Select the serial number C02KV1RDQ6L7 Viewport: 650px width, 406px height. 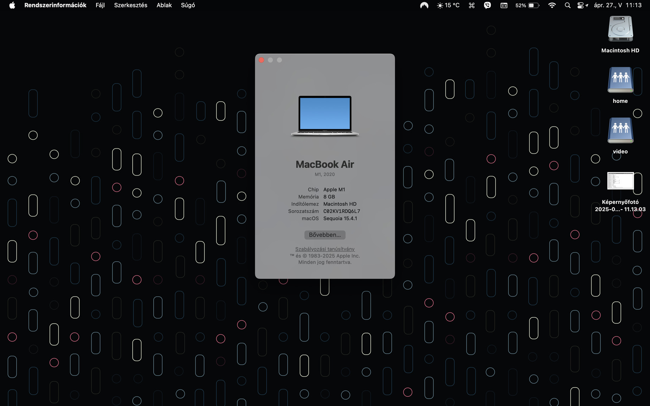[342, 211]
